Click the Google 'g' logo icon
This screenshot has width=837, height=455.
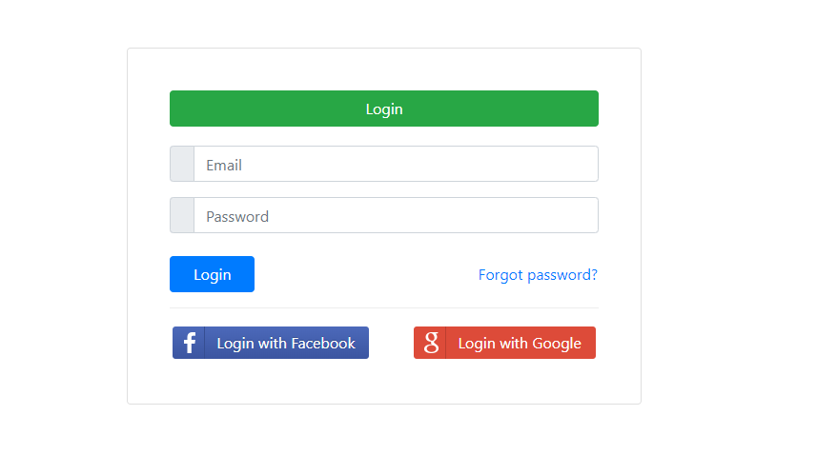(430, 343)
